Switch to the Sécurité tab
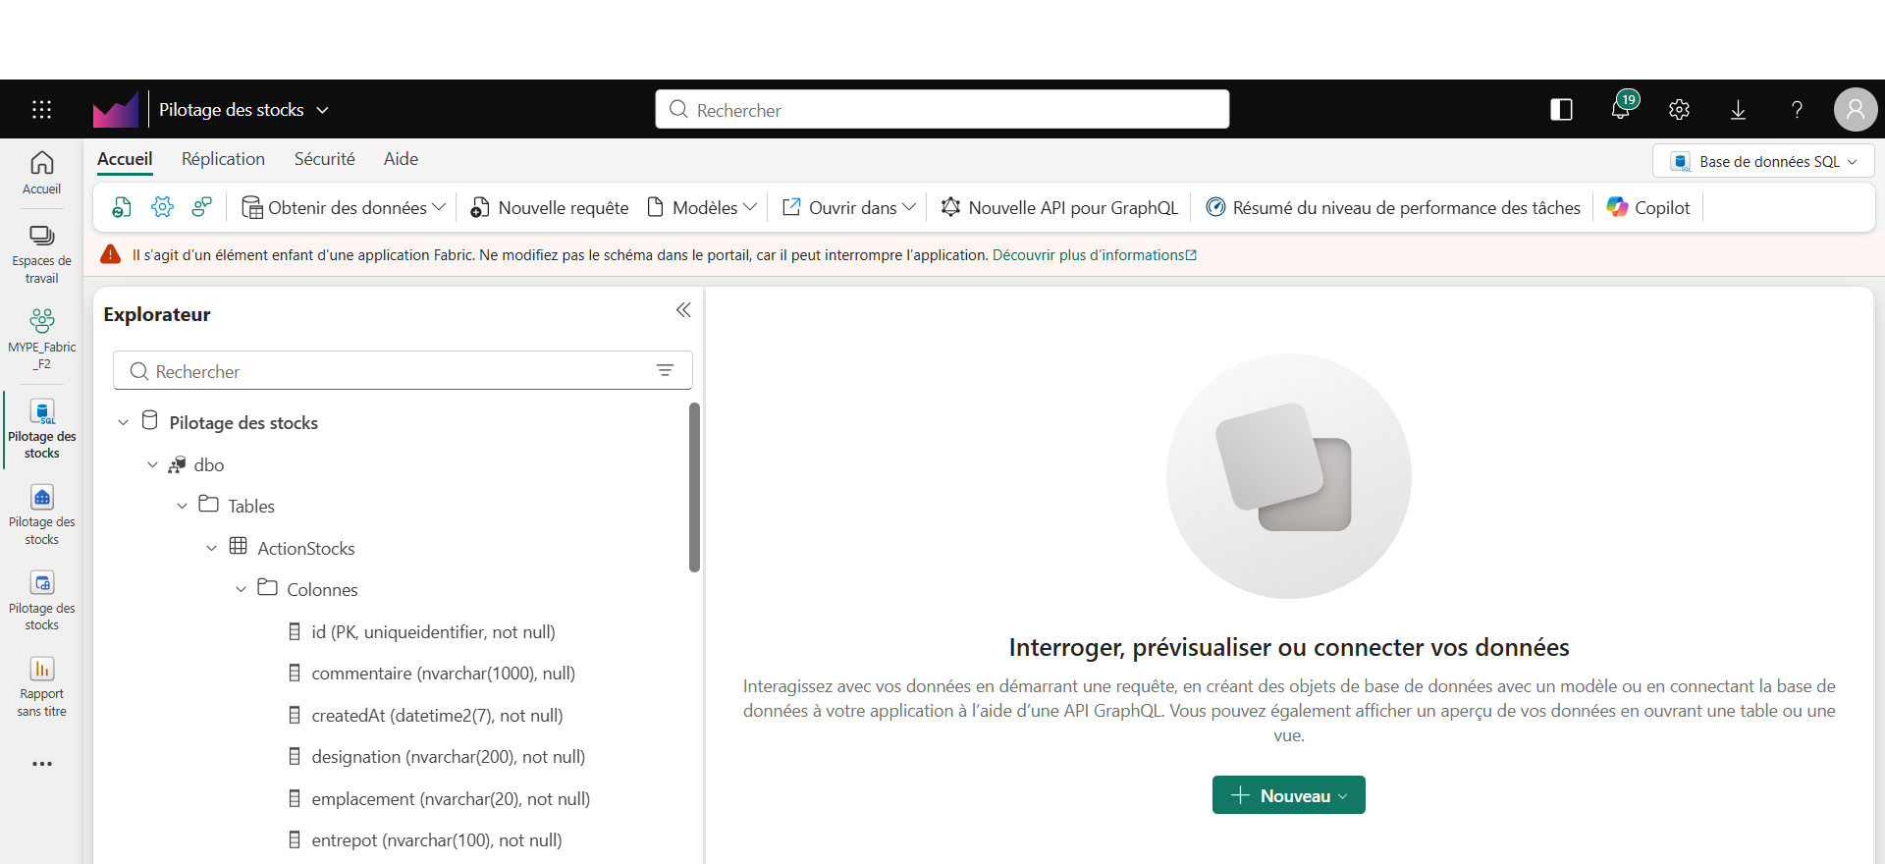This screenshot has height=864, width=1885. pos(325,159)
